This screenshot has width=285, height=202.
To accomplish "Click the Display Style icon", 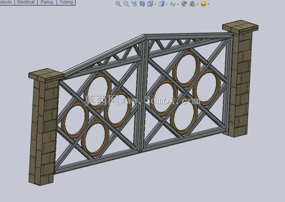I will [x=161, y=4].
